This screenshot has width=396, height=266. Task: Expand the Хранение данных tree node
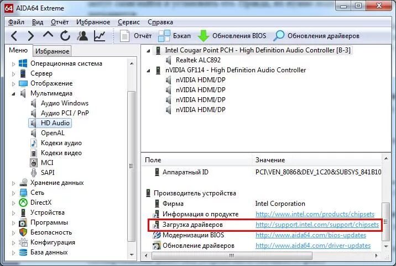point(13,183)
